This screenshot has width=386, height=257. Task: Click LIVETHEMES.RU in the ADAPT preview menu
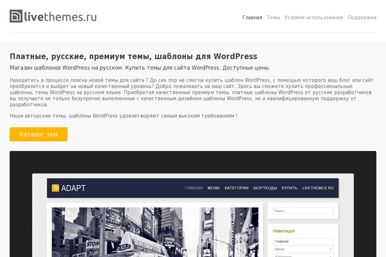(x=318, y=188)
